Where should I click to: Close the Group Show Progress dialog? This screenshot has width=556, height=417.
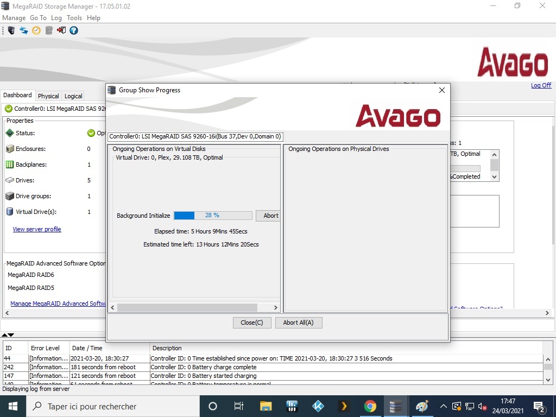click(442, 90)
